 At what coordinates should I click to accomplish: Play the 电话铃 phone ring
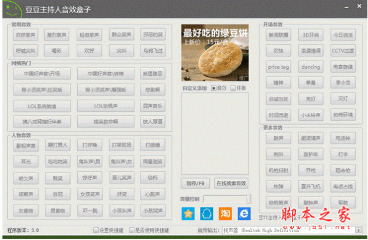click(343, 138)
